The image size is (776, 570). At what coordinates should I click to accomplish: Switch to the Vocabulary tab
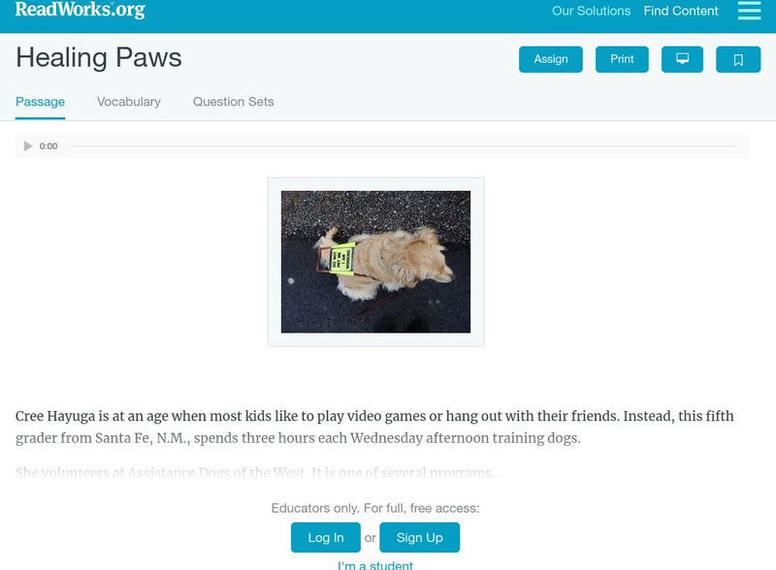(129, 102)
